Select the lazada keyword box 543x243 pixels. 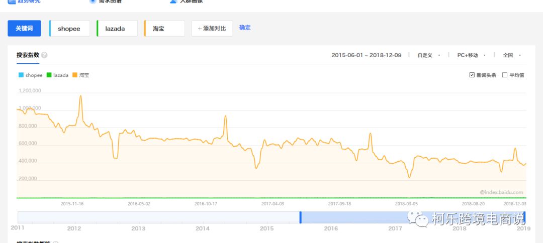pos(117,28)
